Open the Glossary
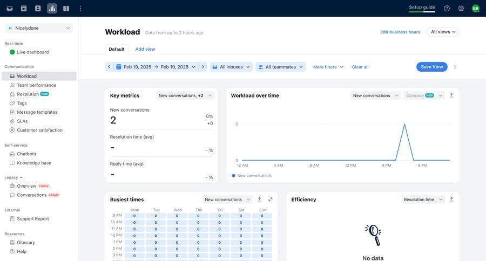Viewport: 486px width, 261px height. (26, 243)
